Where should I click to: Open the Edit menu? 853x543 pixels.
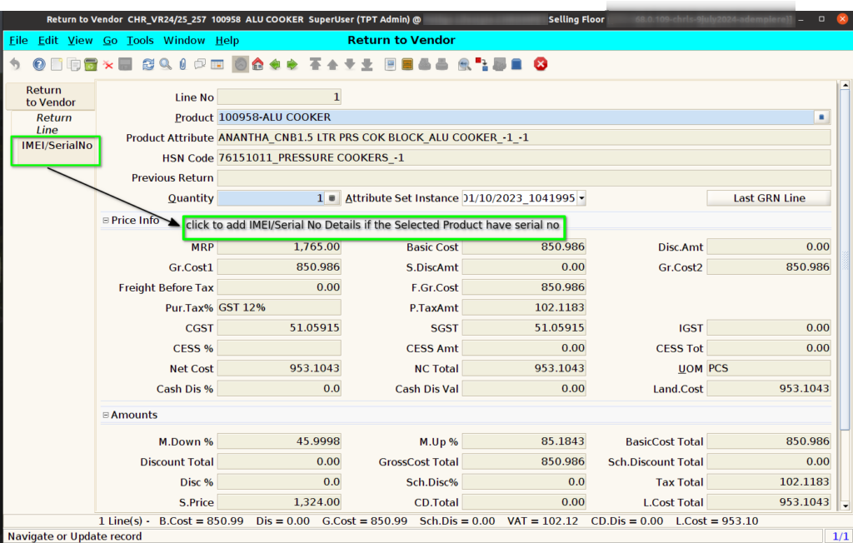click(47, 40)
